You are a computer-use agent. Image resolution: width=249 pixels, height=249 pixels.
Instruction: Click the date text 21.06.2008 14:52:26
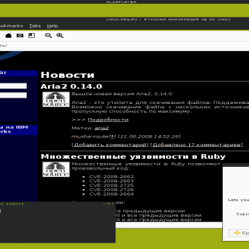pyautogui.click(x=149, y=136)
